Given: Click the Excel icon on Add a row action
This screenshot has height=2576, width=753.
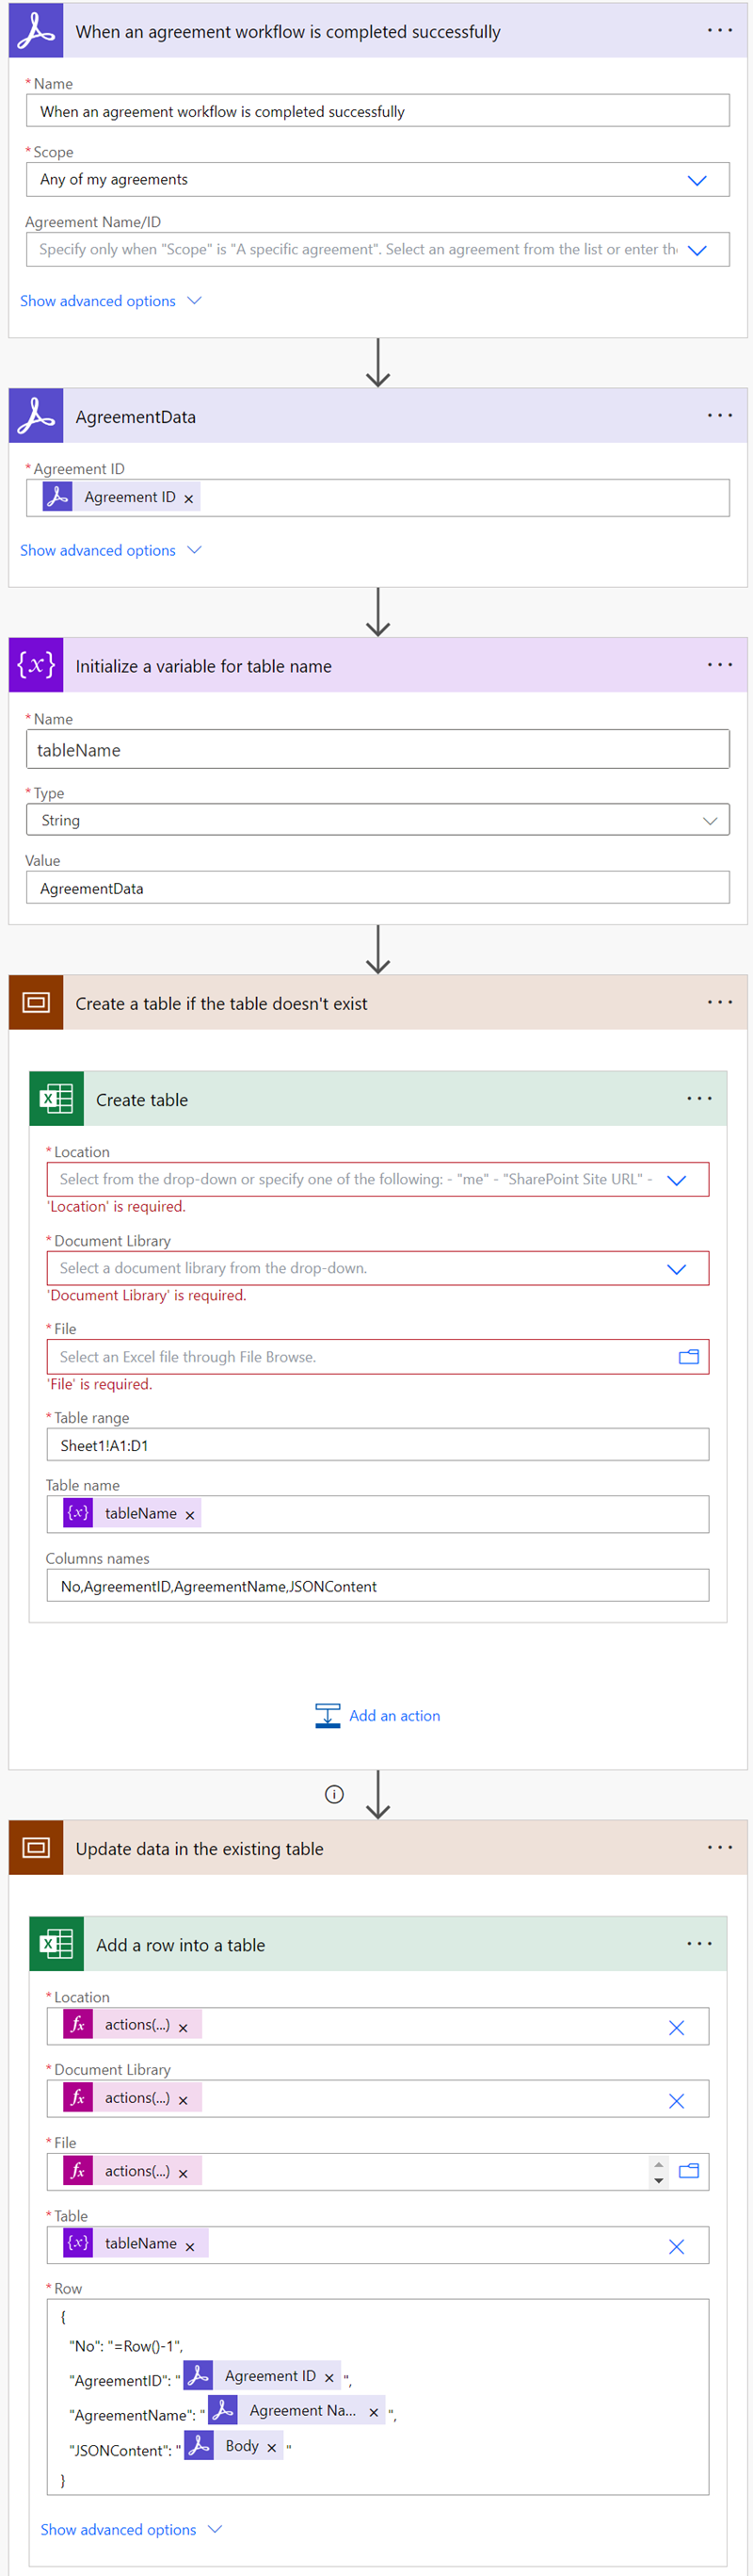Looking at the screenshot, I should coord(56,1944).
